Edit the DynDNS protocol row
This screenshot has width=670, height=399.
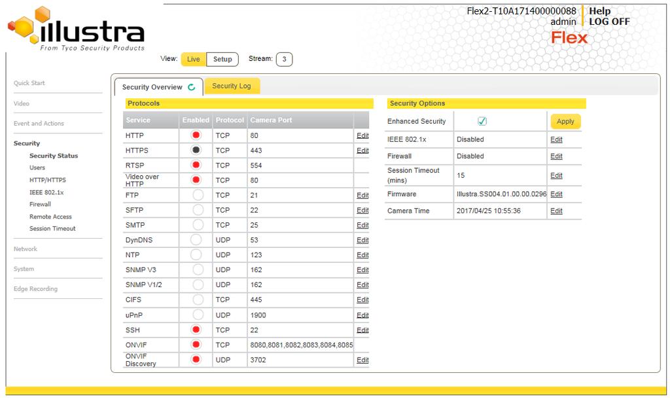click(362, 240)
